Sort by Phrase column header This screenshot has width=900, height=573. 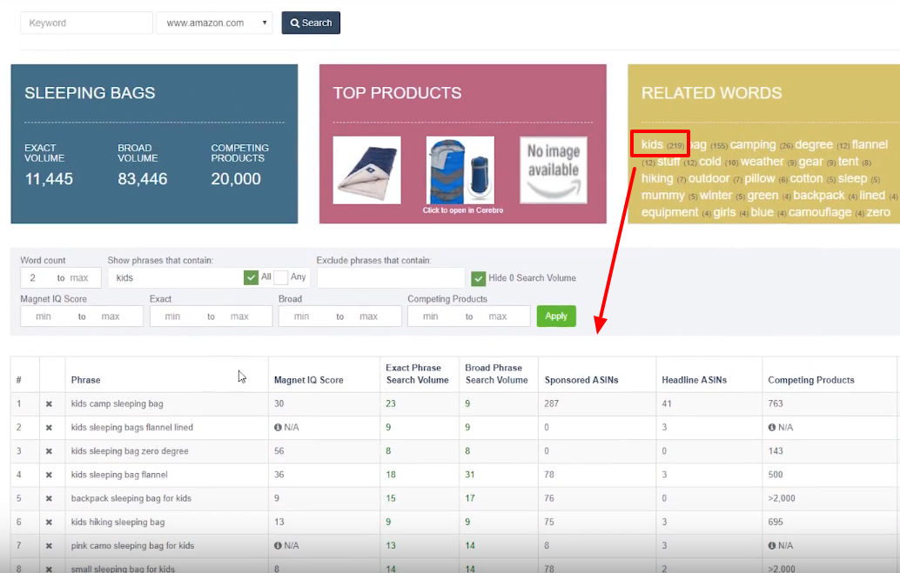point(85,380)
